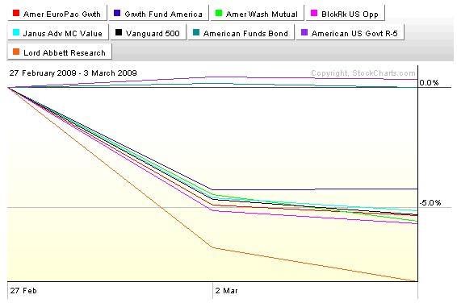The height and width of the screenshot is (303, 457).
Task: Select the American US Govt R-5 legend button
Action: 350,32
